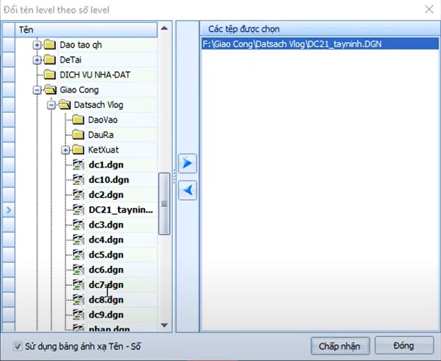Click the DaoVao folder icon
The height and width of the screenshot is (361, 441).
pos(79,120)
